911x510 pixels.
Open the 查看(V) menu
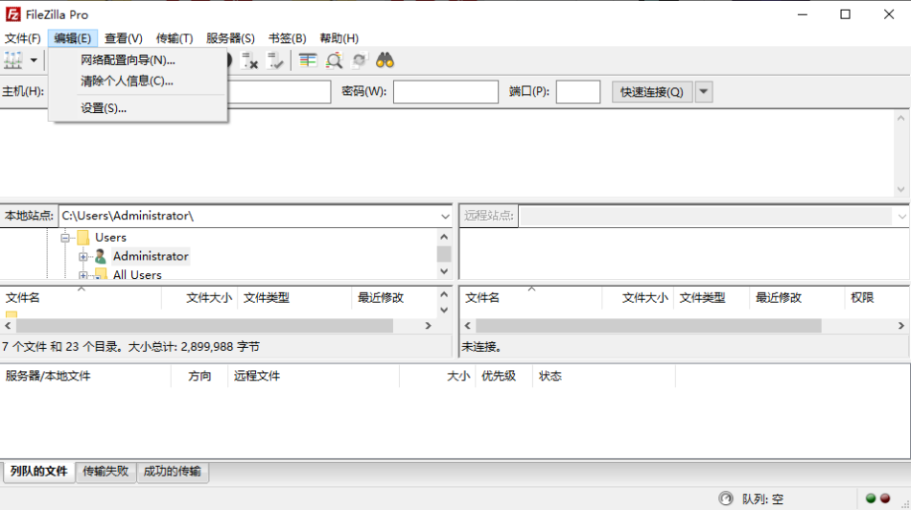(123, 38)
